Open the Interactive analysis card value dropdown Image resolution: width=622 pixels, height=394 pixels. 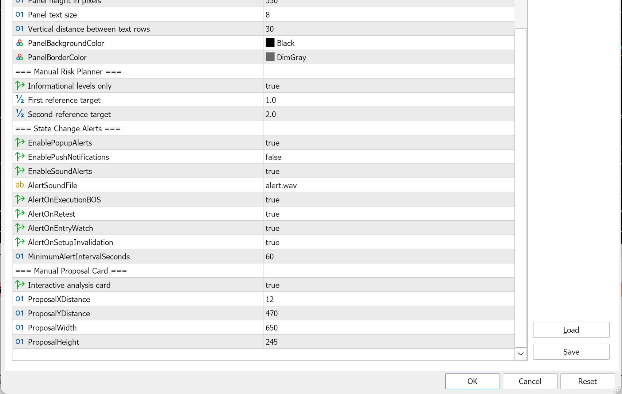(x=389, y=285)
